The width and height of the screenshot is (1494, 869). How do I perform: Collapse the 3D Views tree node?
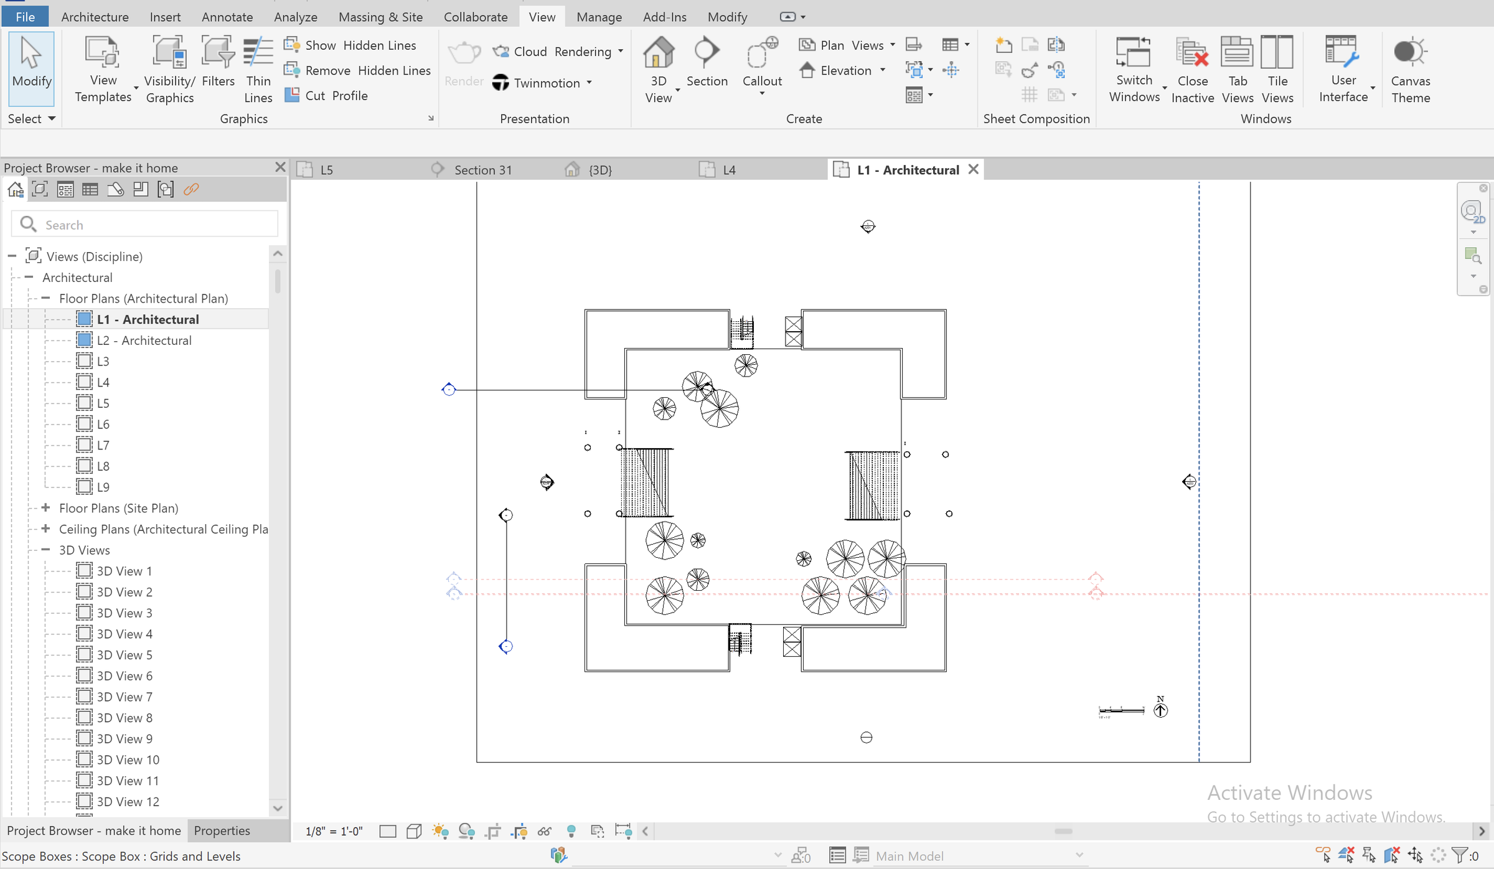click(45, 550)
